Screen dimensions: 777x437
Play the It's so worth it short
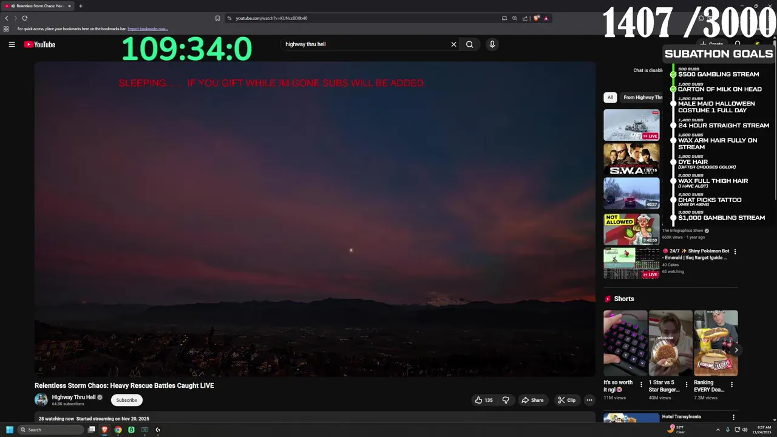(625, 343)
